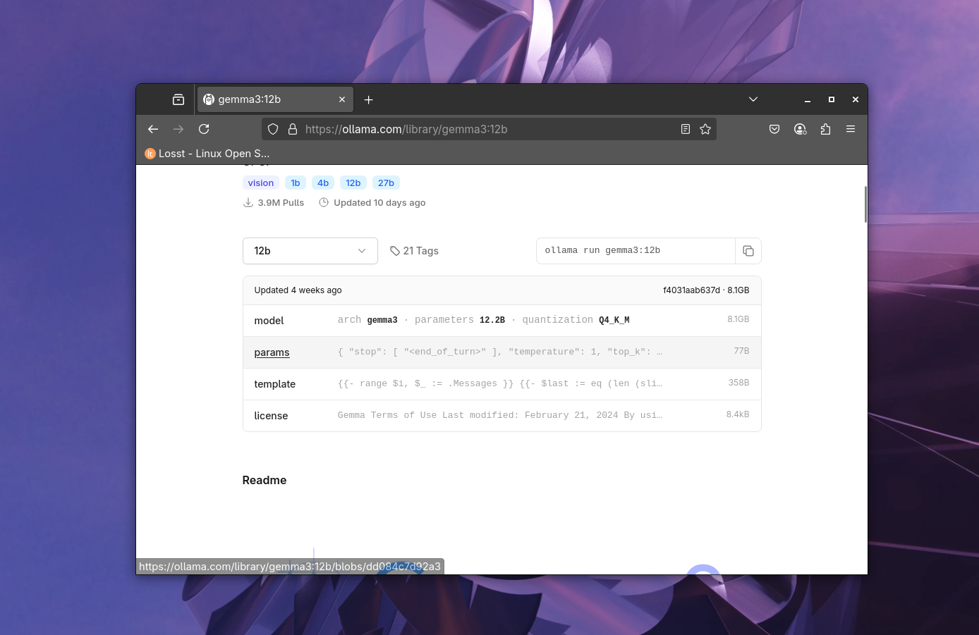Open a new browser tab
Image resolution: width=979 pixels, height=635 pixels.
pos(368,99)
